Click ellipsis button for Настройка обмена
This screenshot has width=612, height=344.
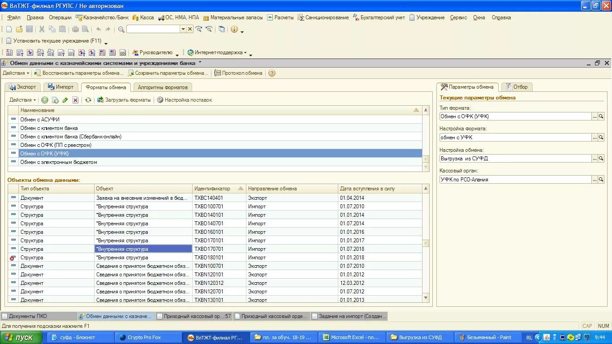pos(595,158)
